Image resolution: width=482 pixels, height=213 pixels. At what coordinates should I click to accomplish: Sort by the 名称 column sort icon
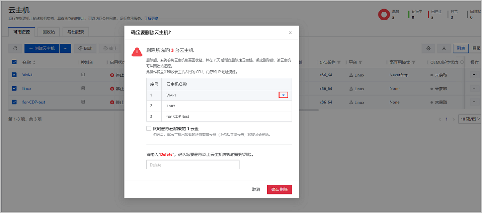pos(34,62)
